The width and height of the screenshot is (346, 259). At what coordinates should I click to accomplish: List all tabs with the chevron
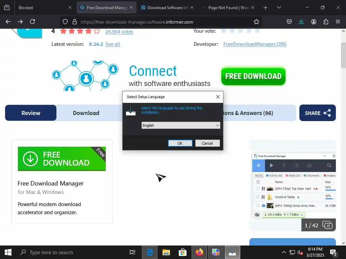coord(279,7)
